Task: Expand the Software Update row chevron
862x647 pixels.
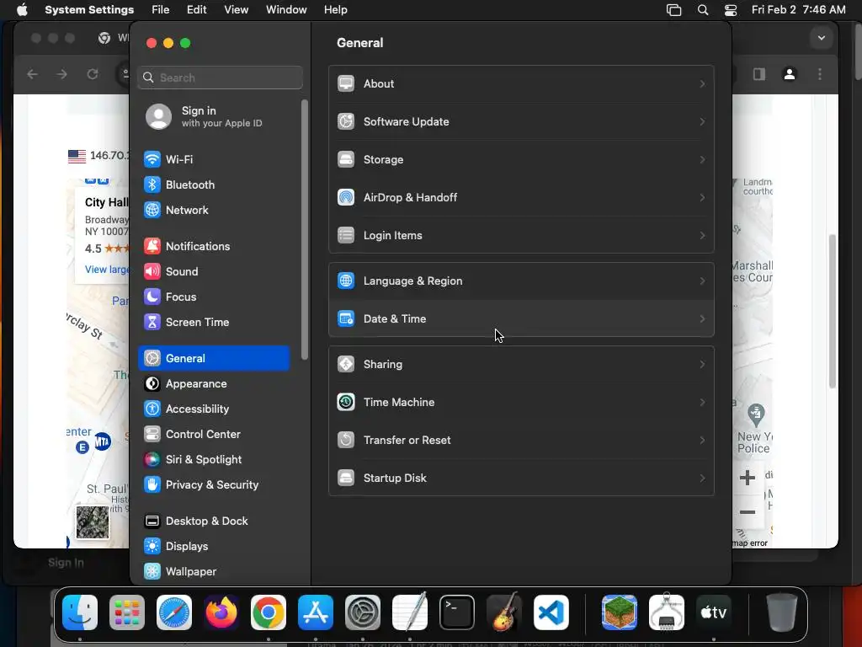Action: tap(702, 121)
